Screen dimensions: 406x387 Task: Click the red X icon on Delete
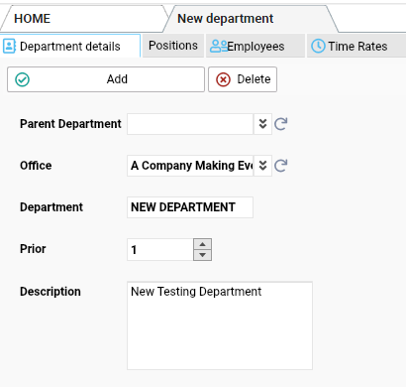click(x=223, y=79)
